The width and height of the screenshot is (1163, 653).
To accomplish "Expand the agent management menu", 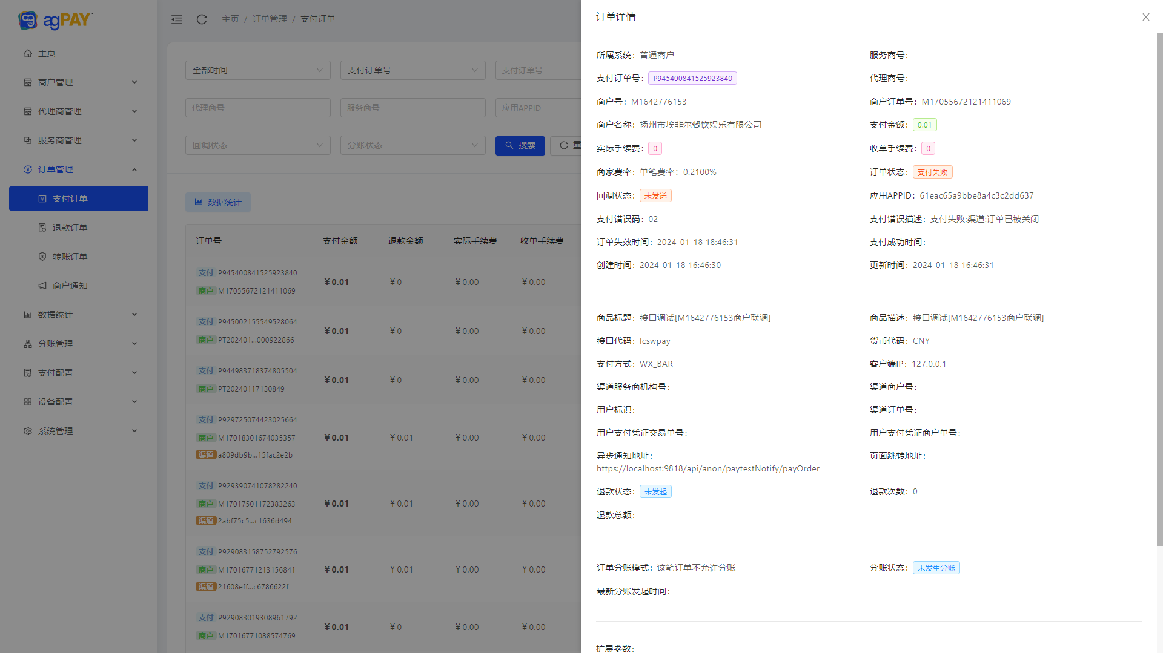I will (x=79, y=111).
